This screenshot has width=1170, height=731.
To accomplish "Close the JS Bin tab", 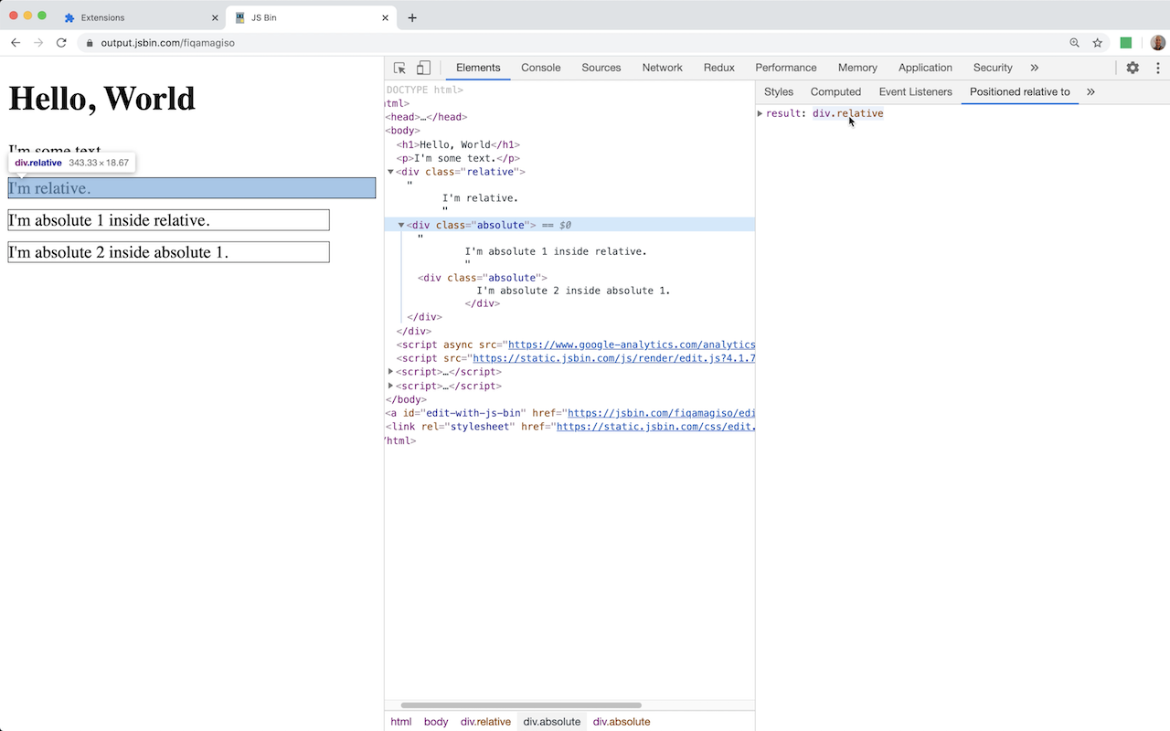I will click(386, 17).
